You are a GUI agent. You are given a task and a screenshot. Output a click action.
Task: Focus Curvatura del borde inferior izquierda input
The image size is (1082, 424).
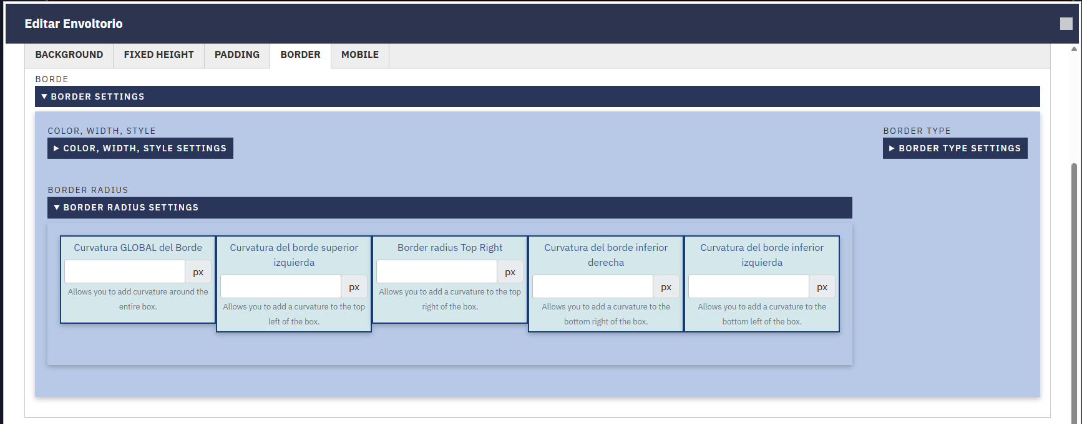[749, 286]
